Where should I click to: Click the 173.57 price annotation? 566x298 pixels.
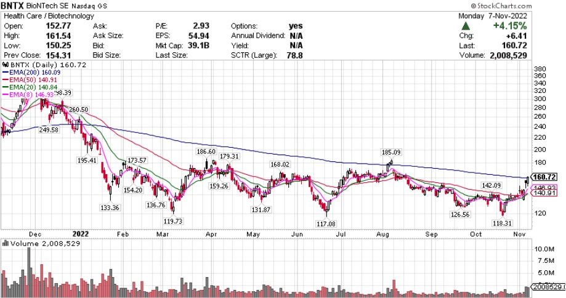[x=137, y=160]
